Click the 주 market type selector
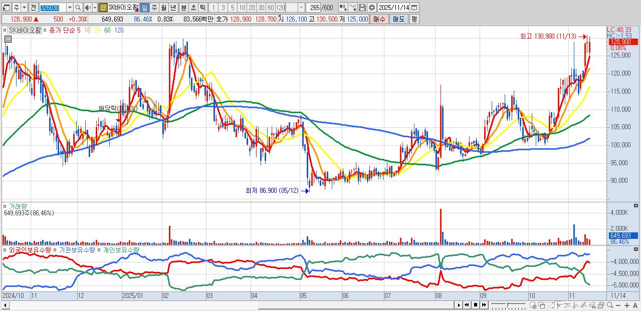This screenshot has height=311, width=641. coord(17,8)
